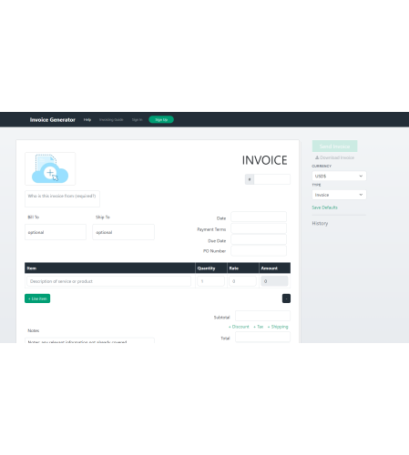
Task: Click the green + Line Item button
Action: [37, 298]
